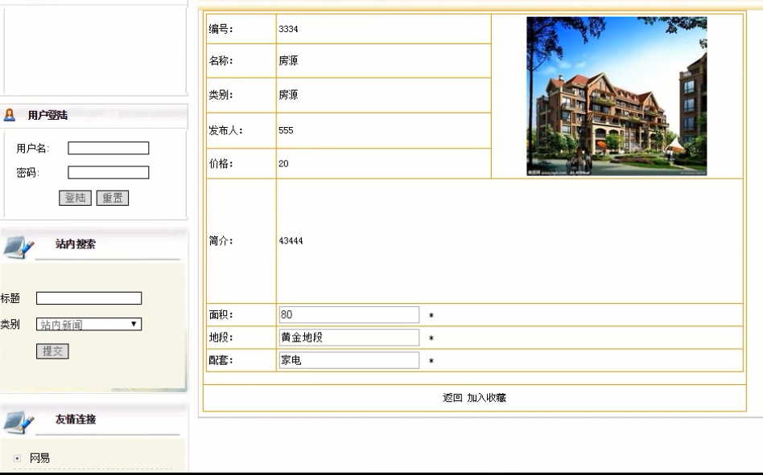The width and height of the screenshot is (763, 475).
Task: Click the 返回 link
Action: 452,398
